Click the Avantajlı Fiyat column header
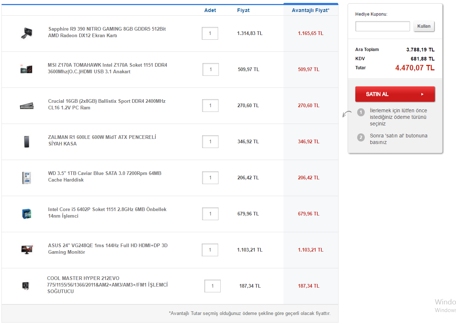This screenshot has width=456, height=327. point(310,10)
